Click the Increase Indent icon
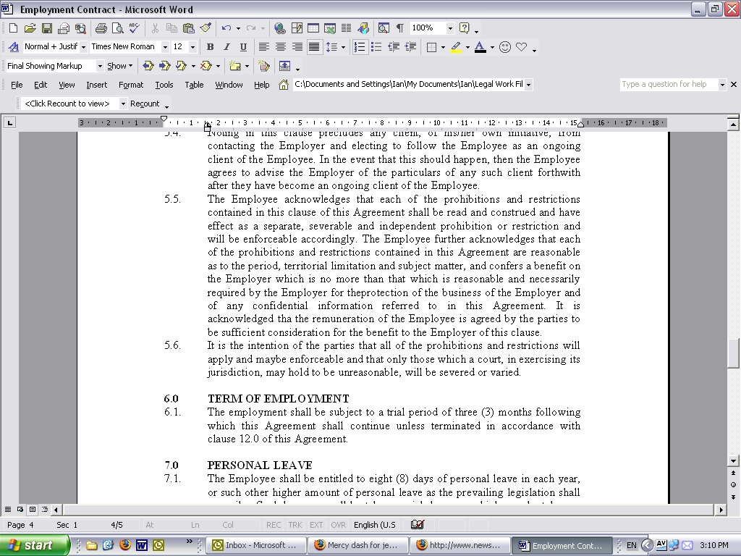741x556 pixels. click(x=410, y=47)
